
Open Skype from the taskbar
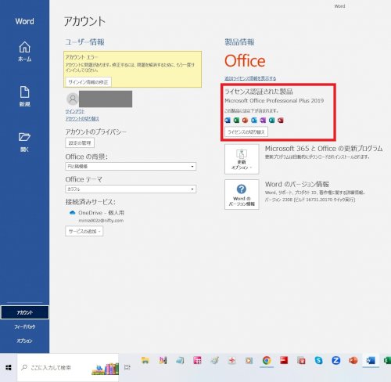(x=318, y=361)
